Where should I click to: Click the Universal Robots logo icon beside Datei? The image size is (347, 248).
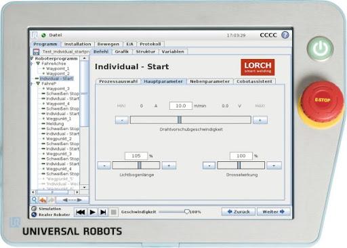[35, 35]
